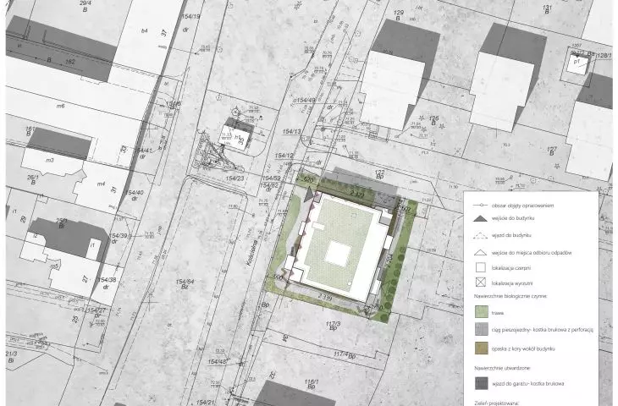The image size is (618, 406).
Task: Click parcel label '127 B'
Action: 552,151
